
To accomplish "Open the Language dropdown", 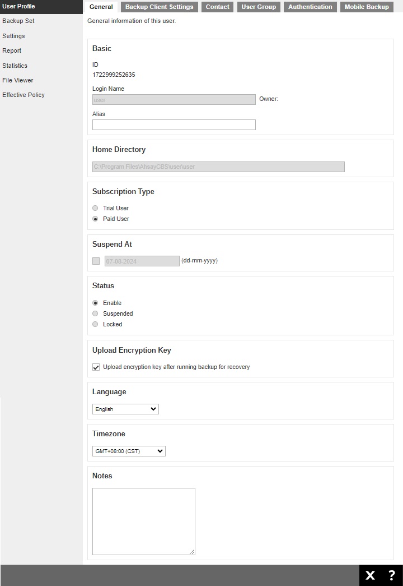I will tap(125, 409).
